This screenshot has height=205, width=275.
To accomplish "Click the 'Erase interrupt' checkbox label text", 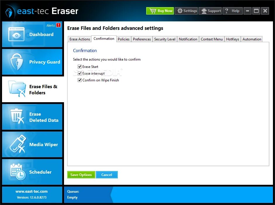I will click(x=94, y=74).
